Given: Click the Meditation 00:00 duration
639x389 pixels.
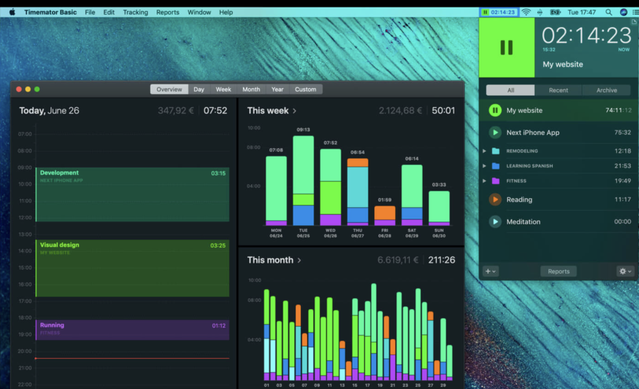Looking at the screenshot, I should point(622,222).
